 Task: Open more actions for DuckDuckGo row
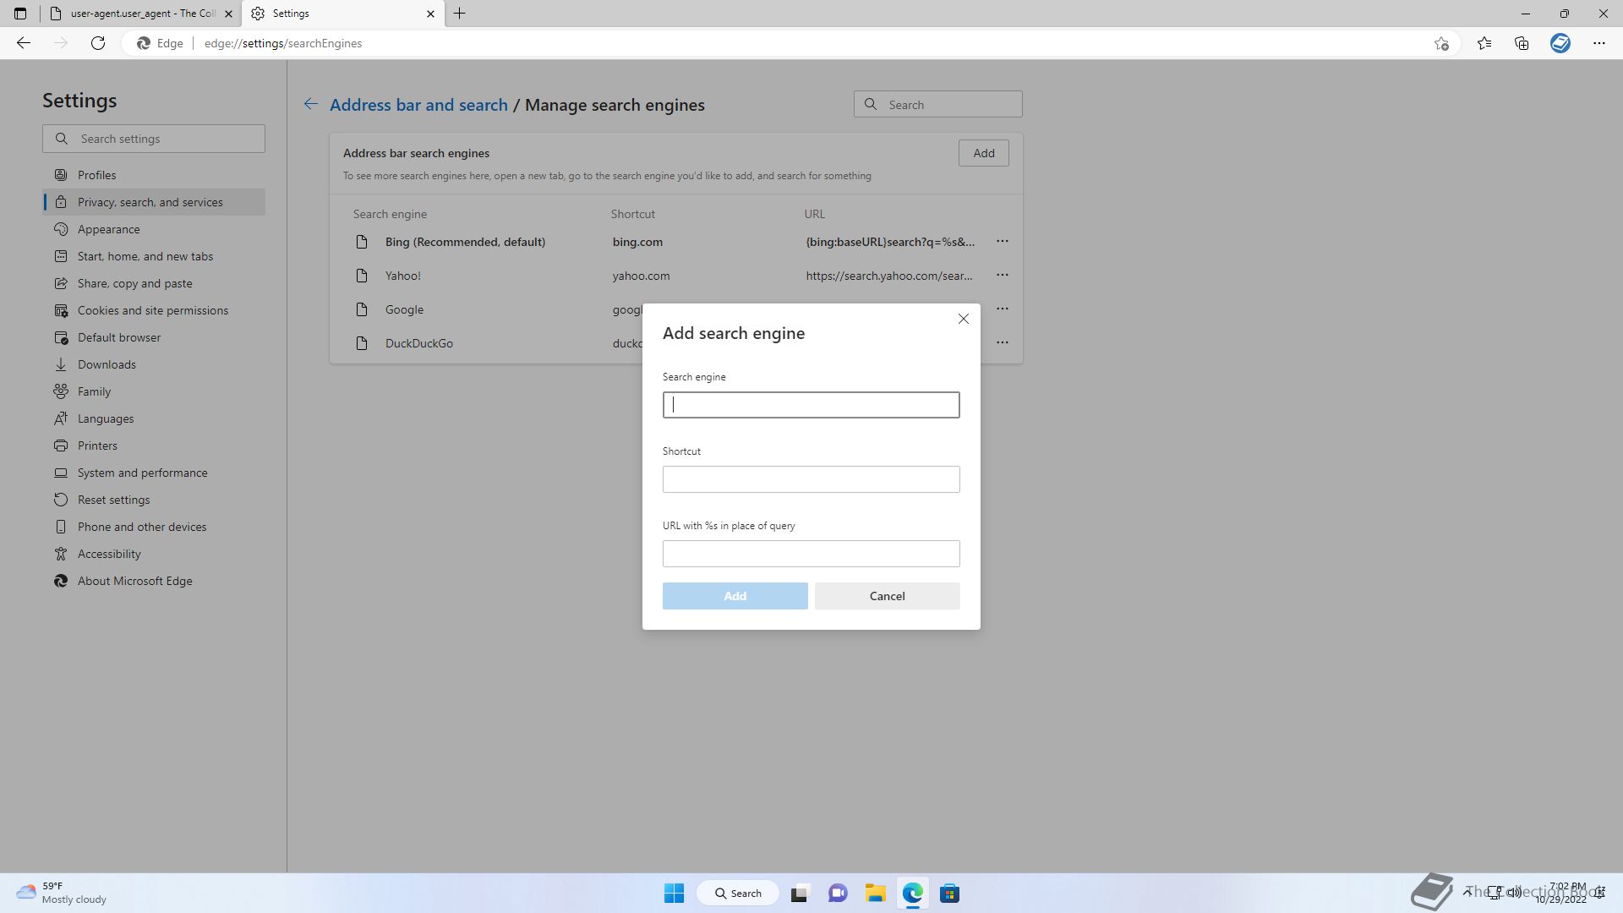(1002, 343)
